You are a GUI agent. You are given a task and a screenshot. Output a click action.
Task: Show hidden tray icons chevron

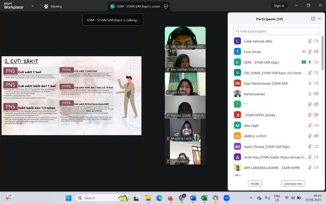point(251,198)
